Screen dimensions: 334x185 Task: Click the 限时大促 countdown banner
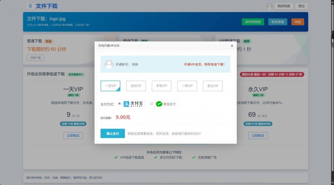point(272,74)
